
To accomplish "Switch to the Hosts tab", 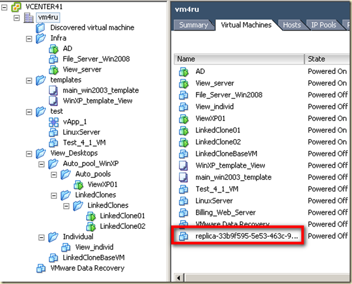I will coord(292,25).
